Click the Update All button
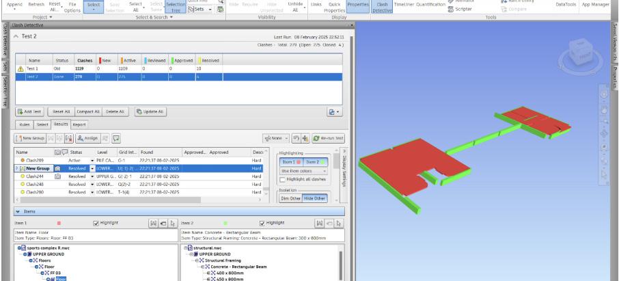 click(150, 112)
